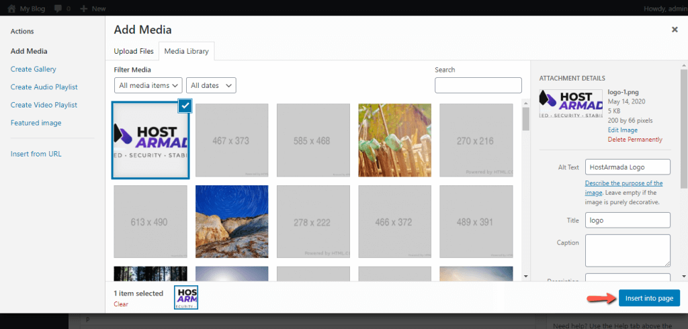Viewport: 688px width, 329px height.
Task: Click the Edit Image link
Action: (x=623, y=130)
